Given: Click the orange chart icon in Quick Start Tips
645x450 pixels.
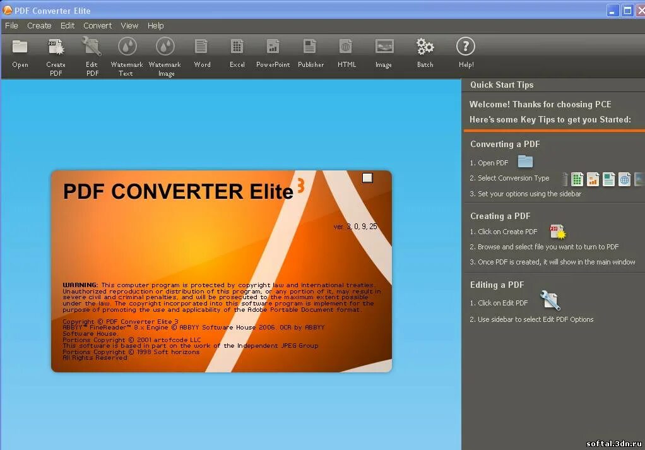Looking at the screenshot, I should [593, 179].
